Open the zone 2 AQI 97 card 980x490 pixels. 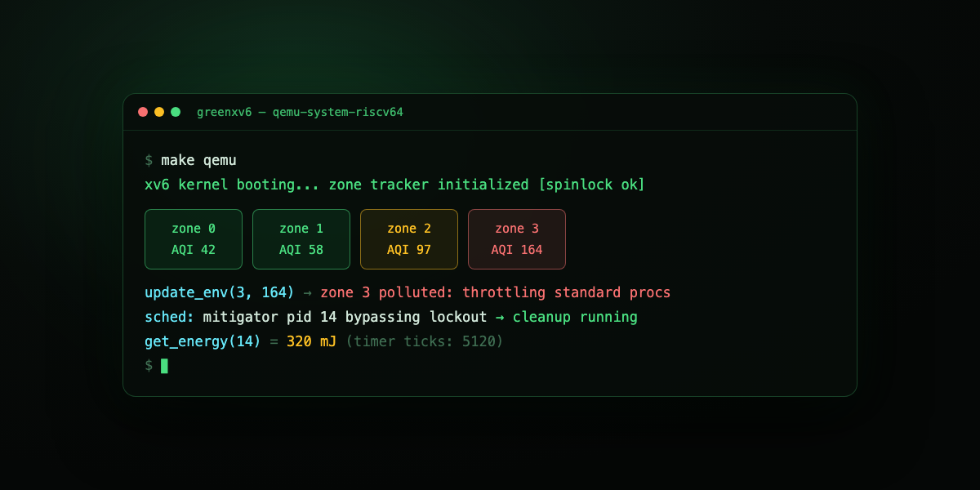coord(409,239)
